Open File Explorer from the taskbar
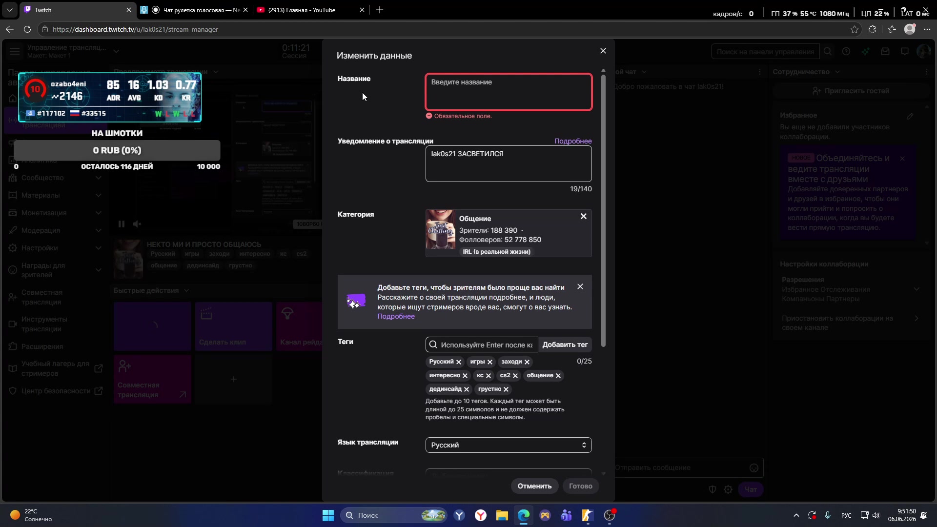This screenshot has width=937, height=527. point(502,515)
